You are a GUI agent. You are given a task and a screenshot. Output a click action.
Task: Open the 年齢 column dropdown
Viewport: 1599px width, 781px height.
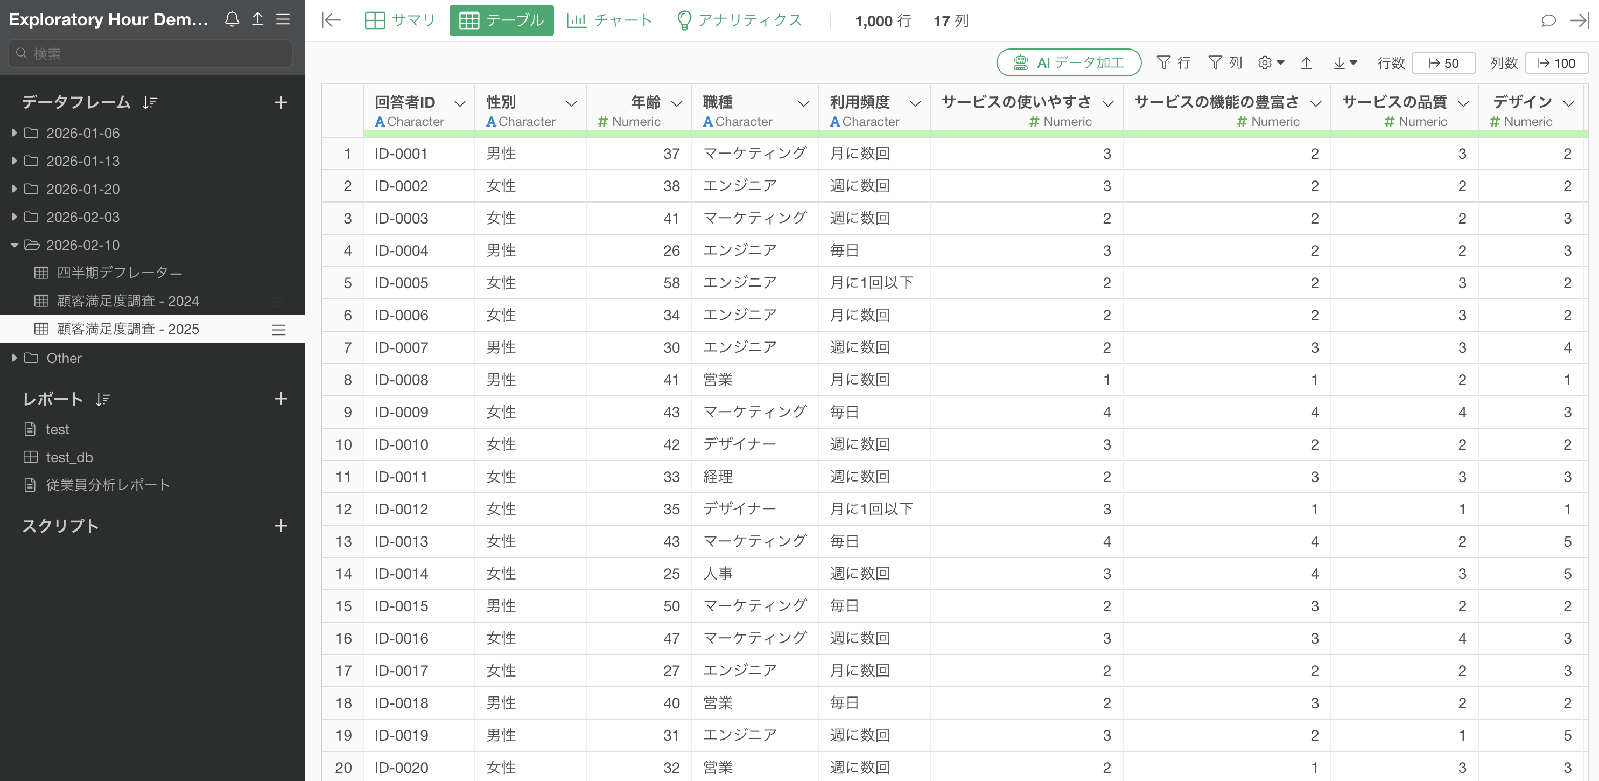677,103
